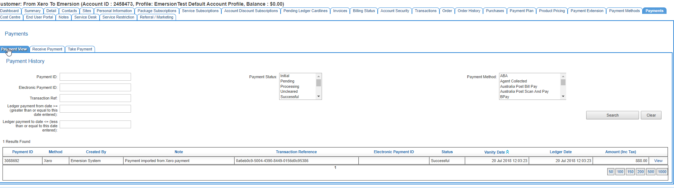Set page size to 100 results

pos(620,172)
